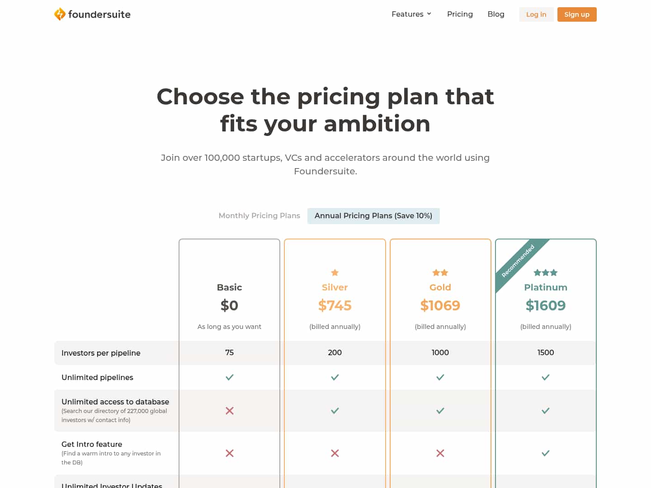This screenshot has width=651, height=488.
Task: Click the Foundersuite lightning logo icon
Action: click(x=60, y=14)
